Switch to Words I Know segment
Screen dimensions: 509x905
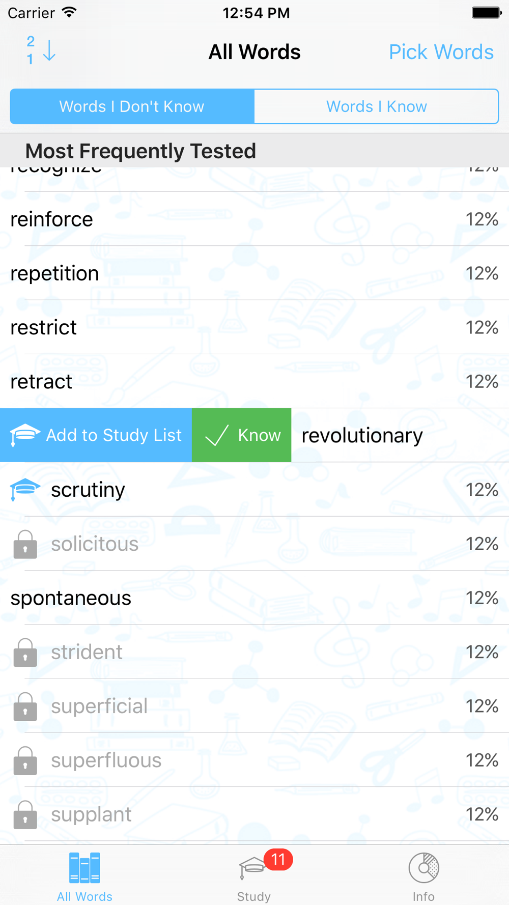click(377, 106)
